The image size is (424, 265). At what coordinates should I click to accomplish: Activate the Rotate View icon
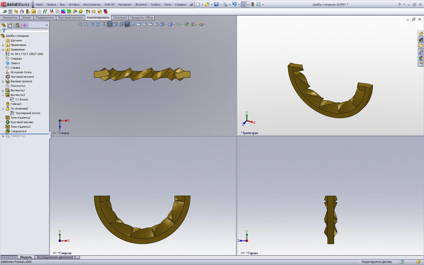tap(98, 24)
